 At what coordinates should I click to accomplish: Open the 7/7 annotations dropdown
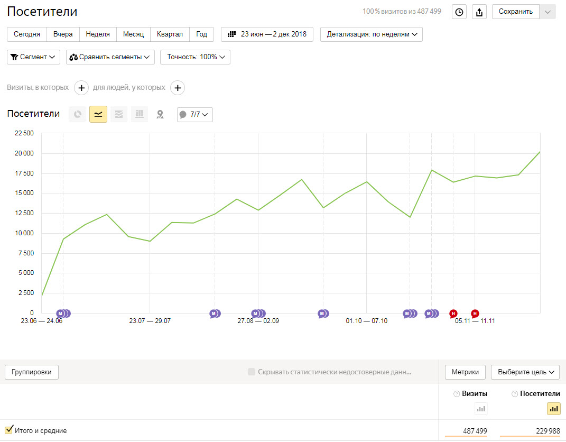[195, 115]
